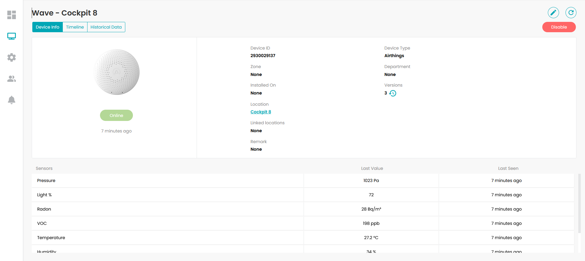Viewport: 585px width, 261px height.
Task: Select the Radon sensor row name
Action: (x=44, y=209)
